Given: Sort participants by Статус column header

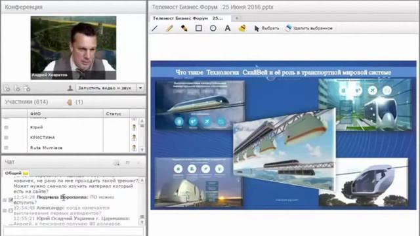Looking at the screenshot, I should point(116,113).
